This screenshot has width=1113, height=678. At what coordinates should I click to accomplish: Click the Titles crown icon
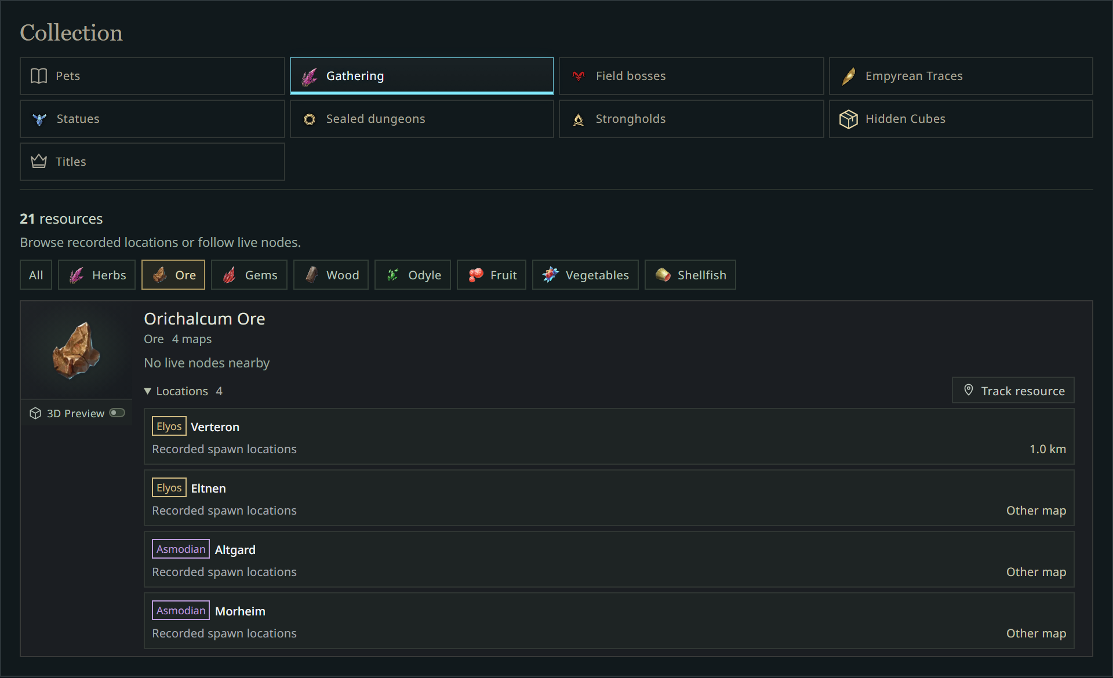(x=39, y=161)
